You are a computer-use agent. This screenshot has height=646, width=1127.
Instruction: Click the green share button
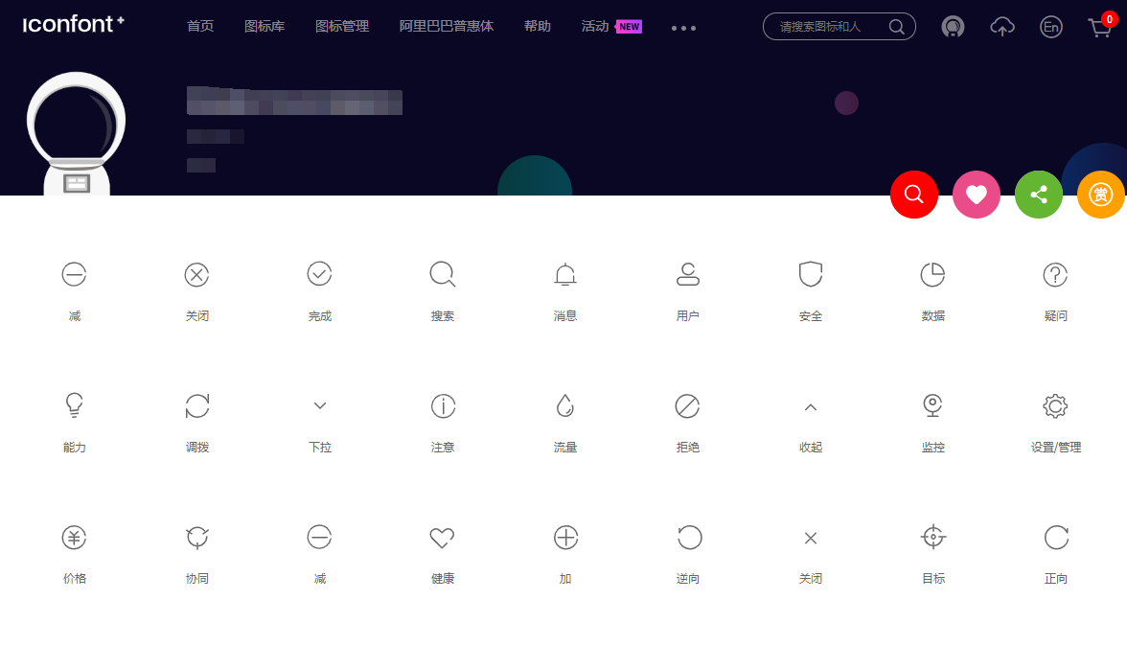pyautogui.click(x=1039, y=194)
